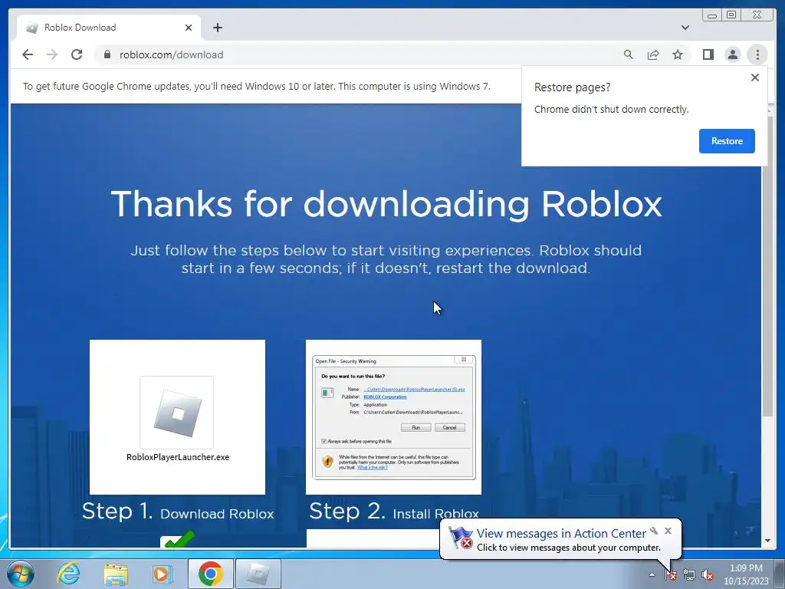The height and width of the screenshot is (589, 785).
Task: Open Windows Explorer from taskbar
Action: click(116, 574)
